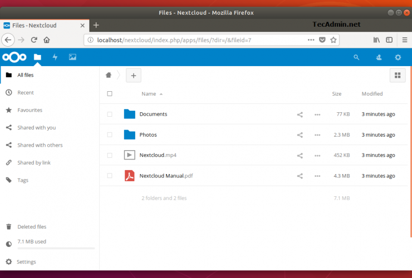The image size is (412, 278).
Task: Open the Activity app lightning icon
Action: pos(55,57)
